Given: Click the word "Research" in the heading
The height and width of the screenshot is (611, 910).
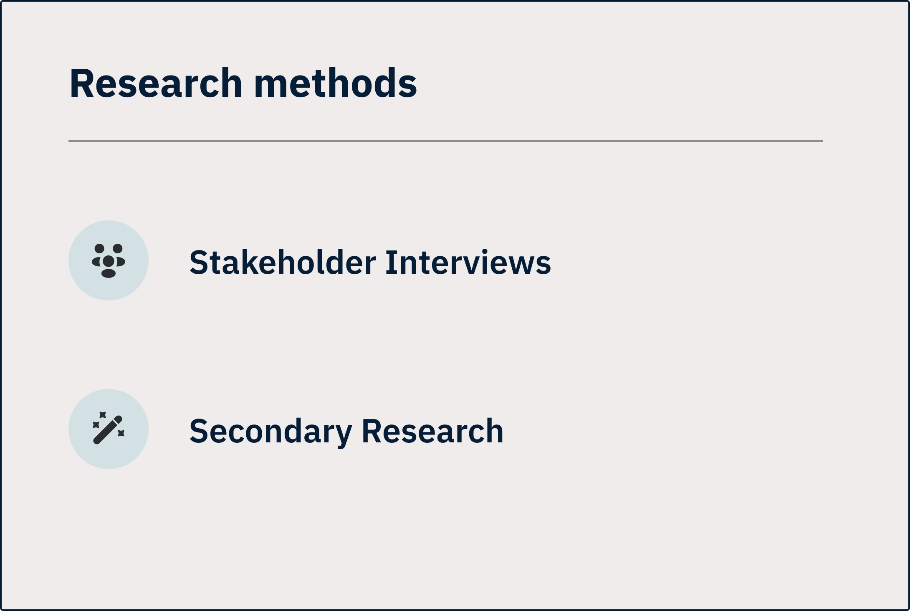Looking at the screenshot, I should (x=156, y=83).
